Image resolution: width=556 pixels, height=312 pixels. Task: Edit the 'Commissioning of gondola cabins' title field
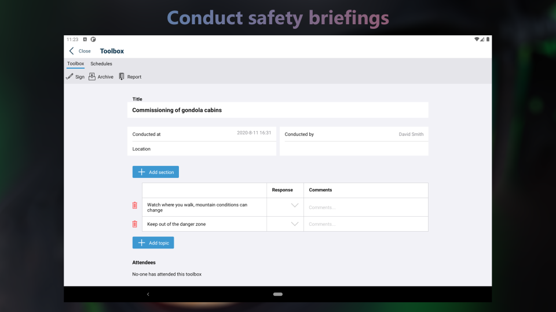point(277,110)
